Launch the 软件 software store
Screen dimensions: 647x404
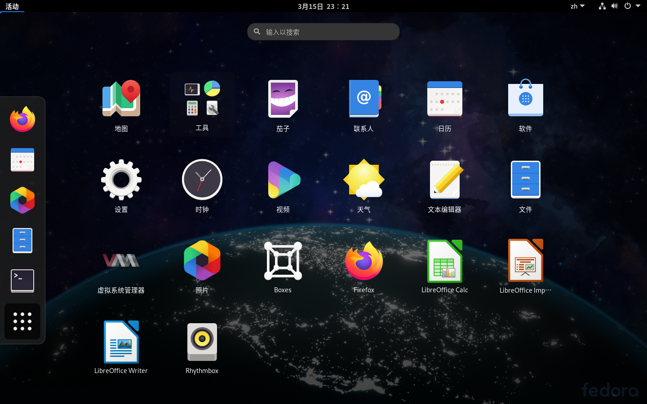click(x=526, y=98)
